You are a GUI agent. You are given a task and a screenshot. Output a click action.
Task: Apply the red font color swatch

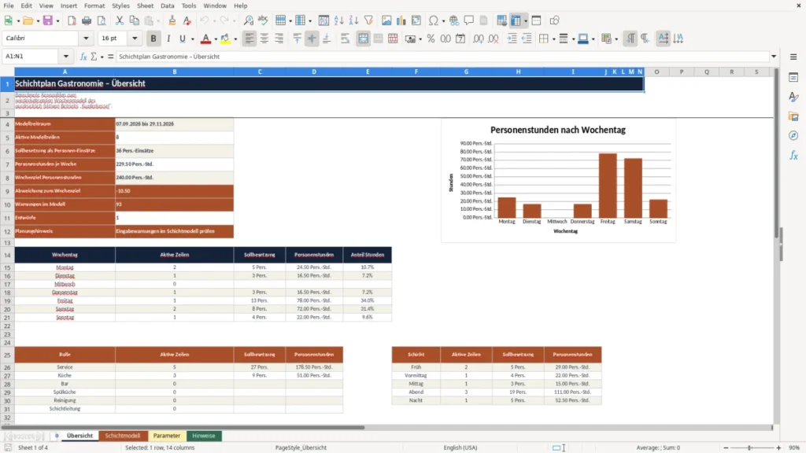(205, 39)
